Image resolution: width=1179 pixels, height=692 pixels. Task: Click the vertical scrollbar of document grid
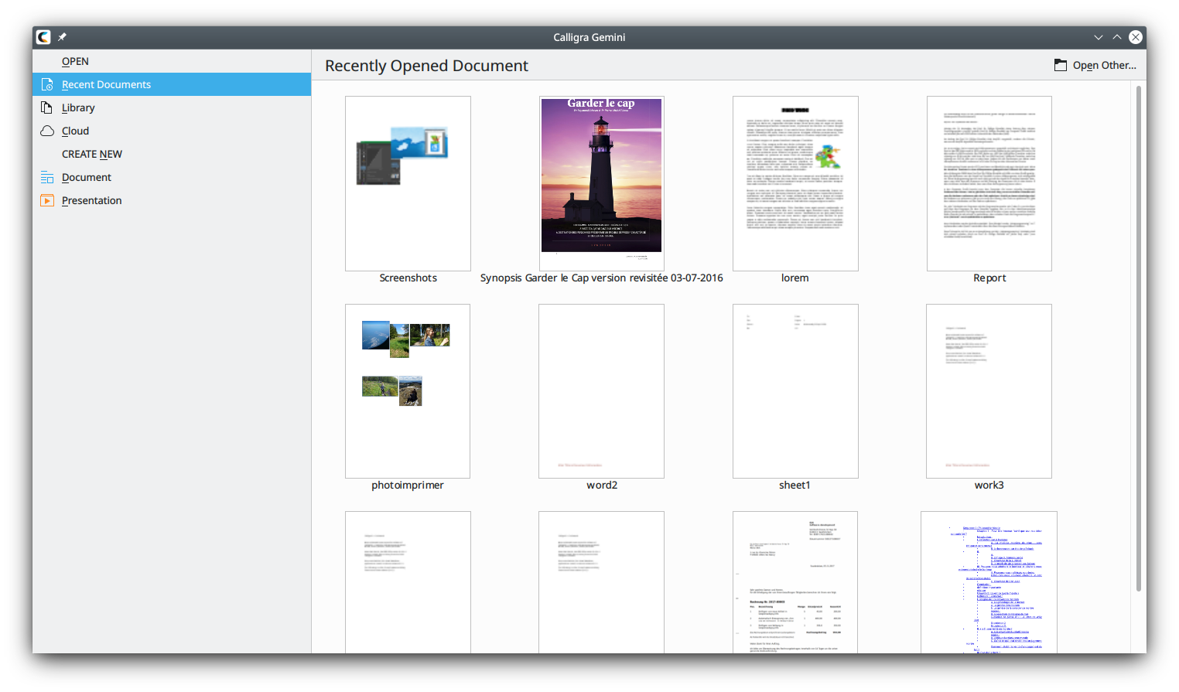click(x=1138, y=340)
